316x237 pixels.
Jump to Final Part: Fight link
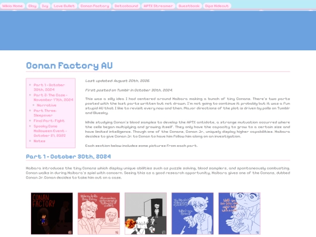(x=49, y=121)
